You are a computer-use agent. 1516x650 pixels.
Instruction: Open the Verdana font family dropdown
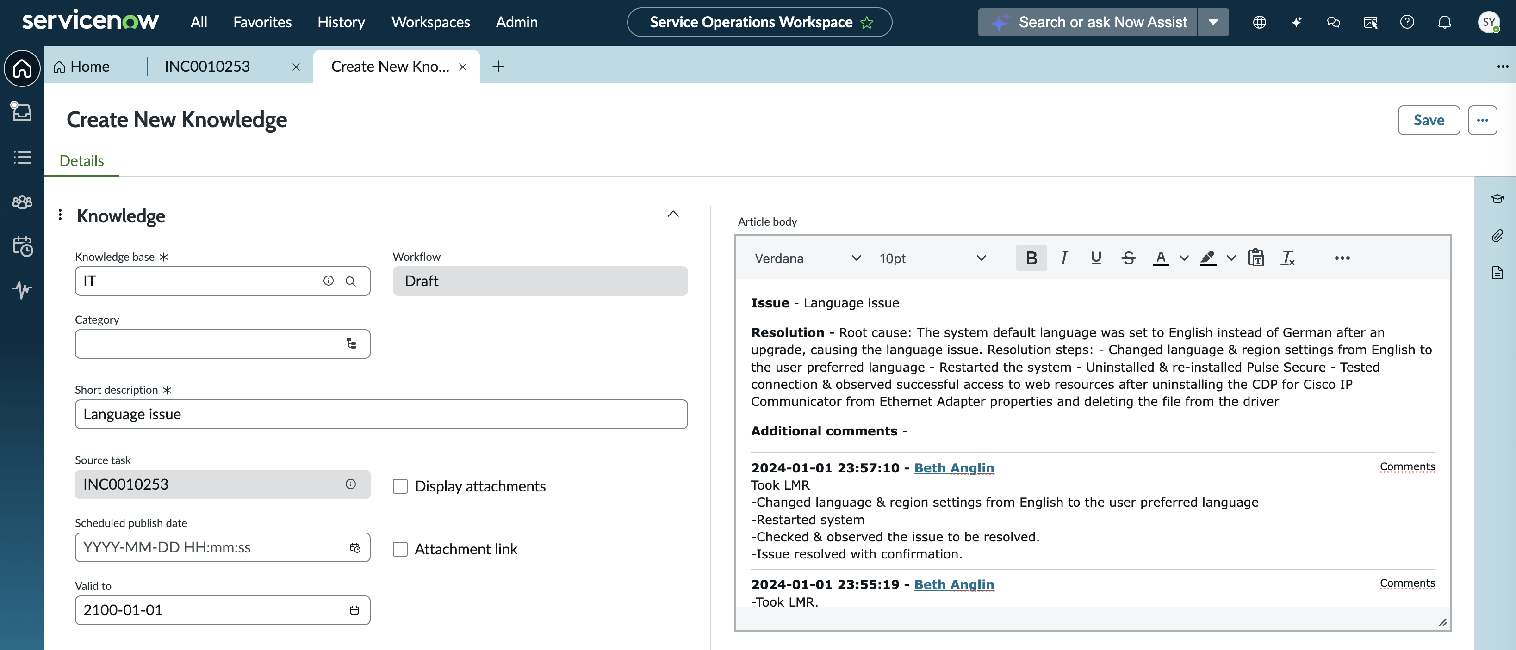click(808, 258)
